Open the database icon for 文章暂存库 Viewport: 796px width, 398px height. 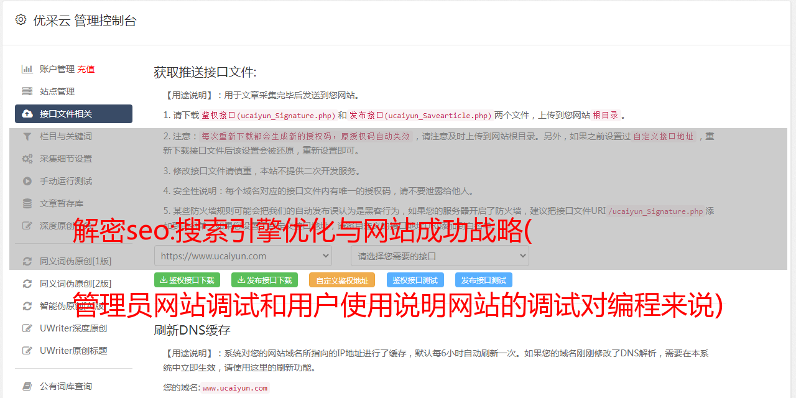(x=27, y=203)
